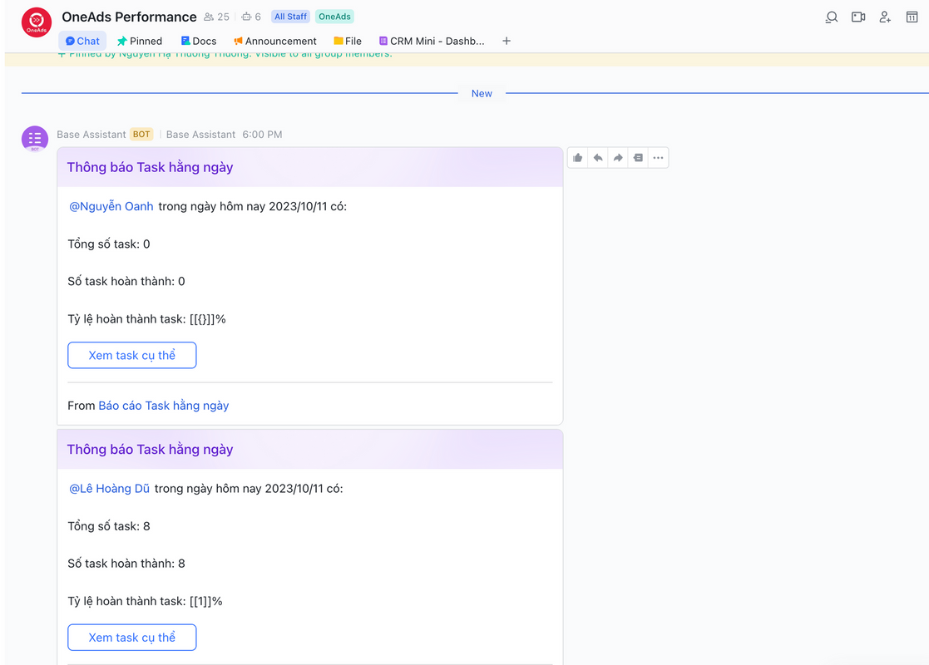Click the Base Assistant bot avatar
This screenshot has height=665, width=929.
pos(35,139)
